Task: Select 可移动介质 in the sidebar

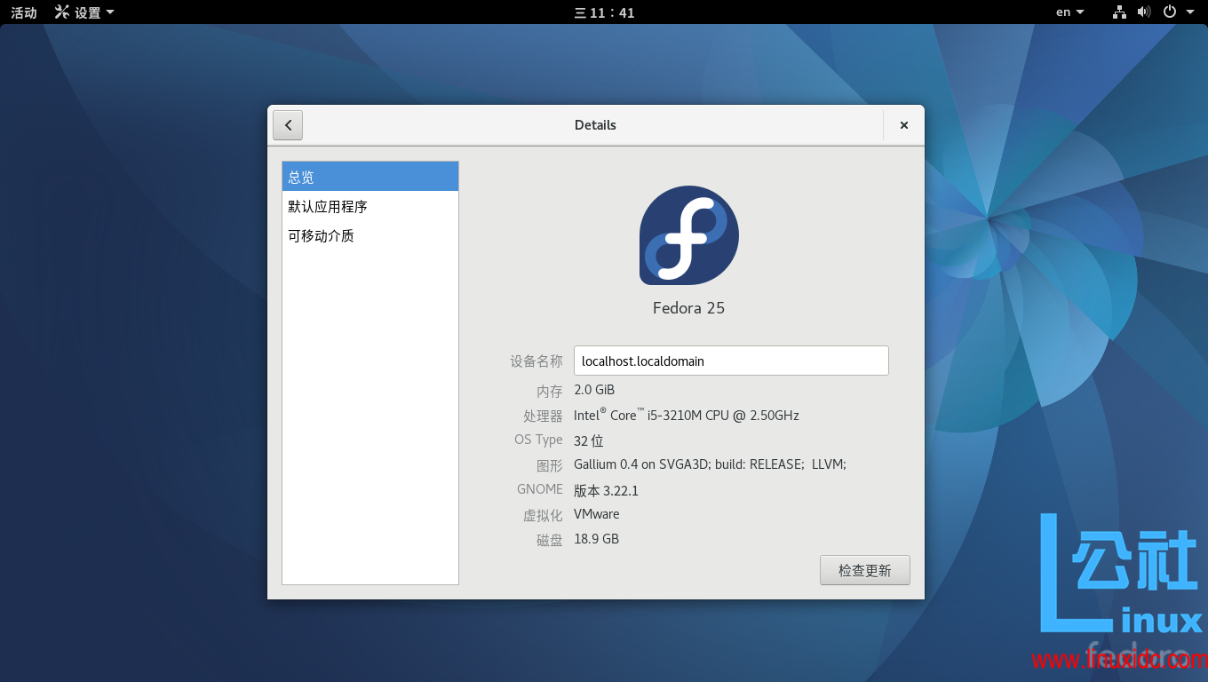Action: coord(370,235)
